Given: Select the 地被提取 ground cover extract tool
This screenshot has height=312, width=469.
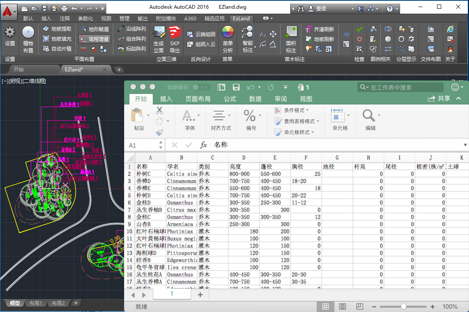Looking at the screenshot, I should pyautogui.click(x=57, y=29).
